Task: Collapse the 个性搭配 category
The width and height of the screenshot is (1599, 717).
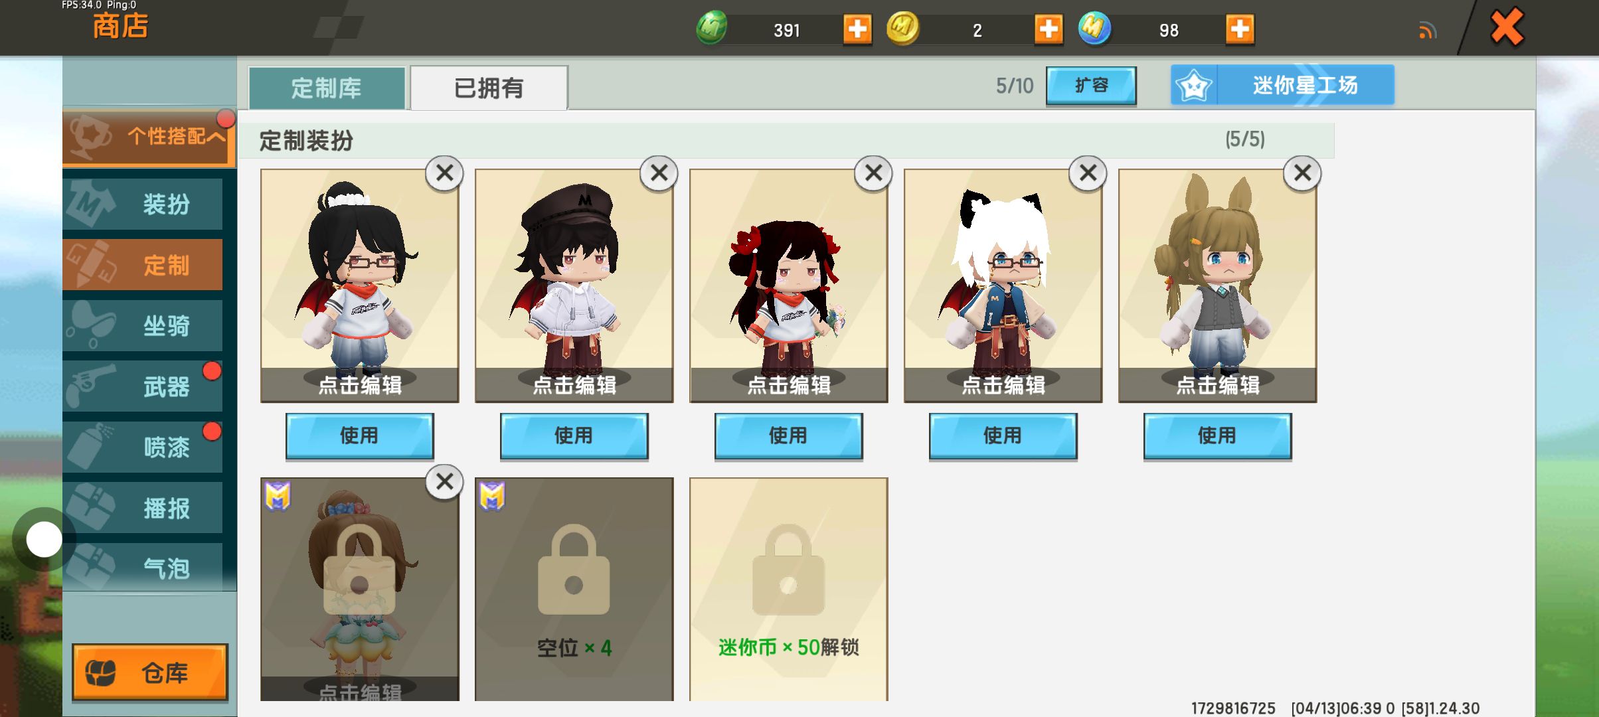Action: (149, 136)
